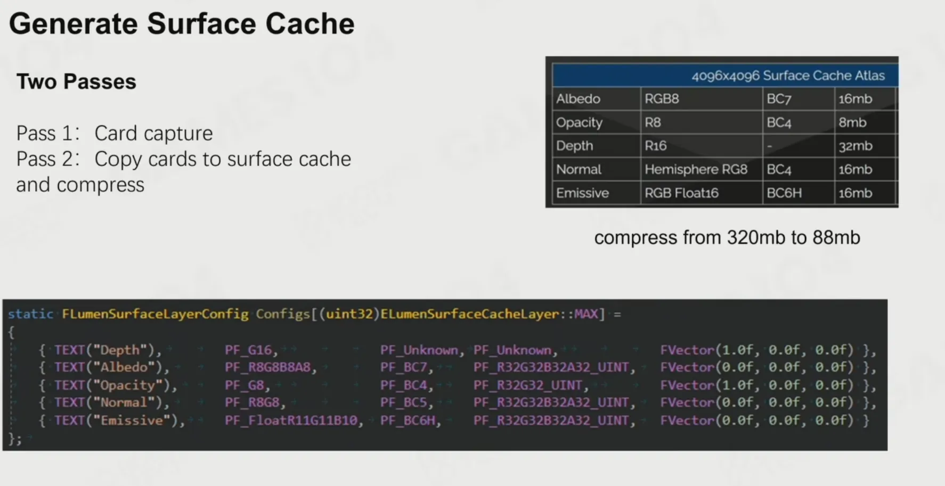Click the 'BC4' cell in Opacity row
This screenshot has height=486, width=945.
point(799,122)
